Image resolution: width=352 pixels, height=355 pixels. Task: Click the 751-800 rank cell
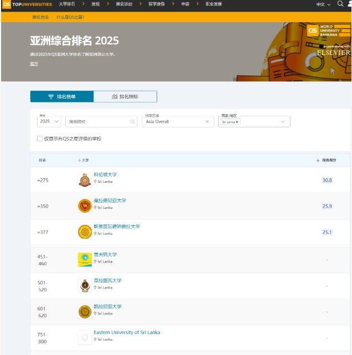coord(42,338)
